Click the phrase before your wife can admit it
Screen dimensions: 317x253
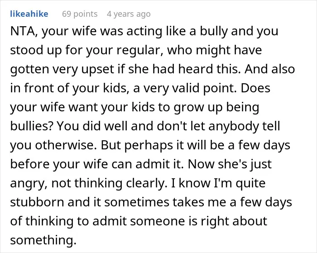pos(97,164)
